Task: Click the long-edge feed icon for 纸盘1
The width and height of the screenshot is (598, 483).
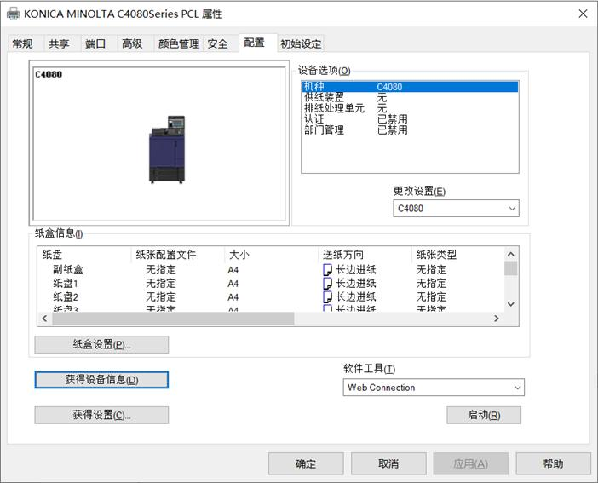Action: (x=327, y=284)
